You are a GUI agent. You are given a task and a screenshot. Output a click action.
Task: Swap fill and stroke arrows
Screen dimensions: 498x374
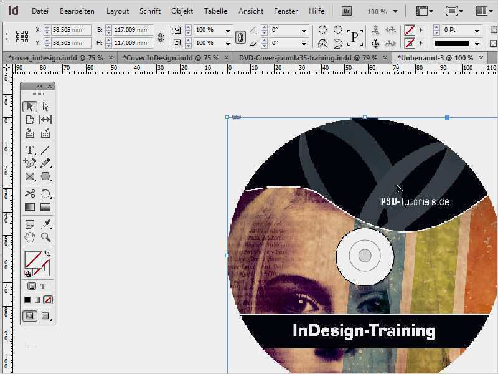tap(47, 254)
